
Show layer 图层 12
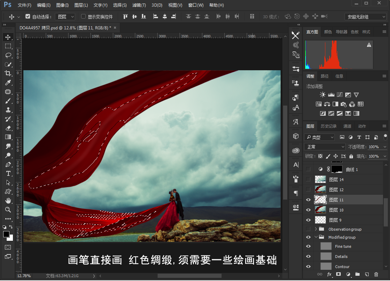click(x=309, y=189)
